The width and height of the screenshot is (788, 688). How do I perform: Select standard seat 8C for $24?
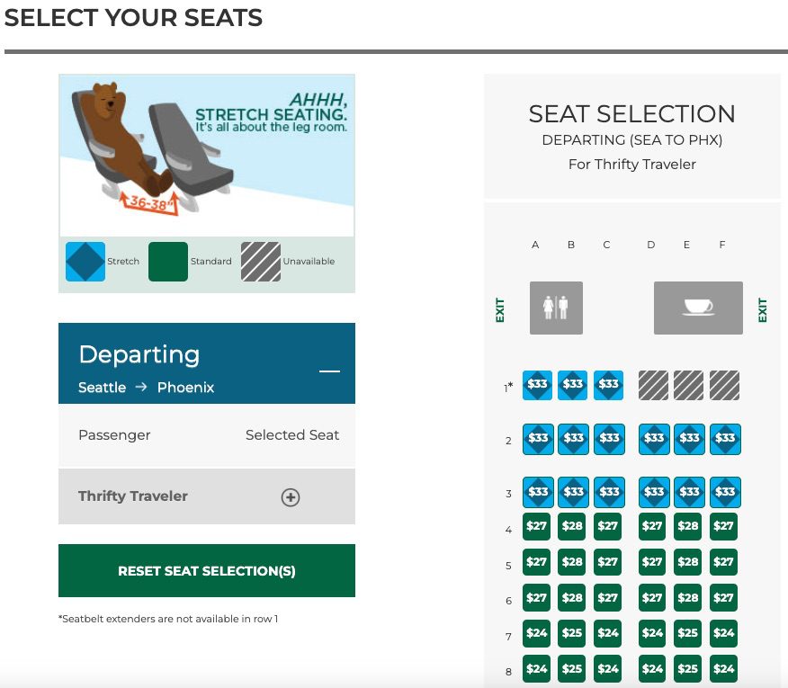coord(607,668)
